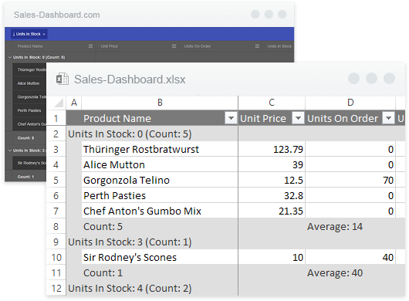Click the 12.5 unit price cell
Screen dimensions: 409x301
(272, 181)
